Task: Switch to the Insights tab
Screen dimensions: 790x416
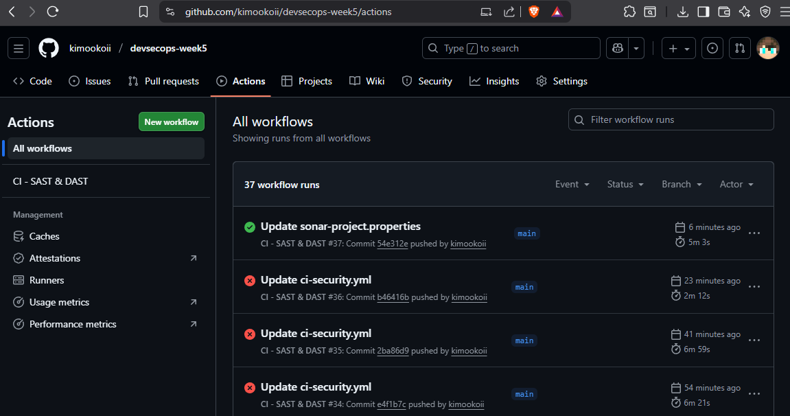Action: point(494,81)
